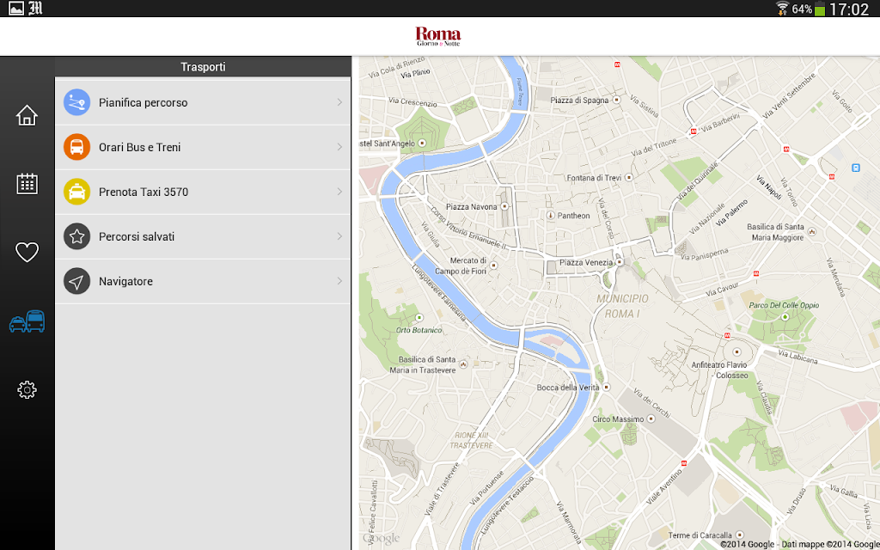Open Pianifica percorso menu entry
Image resolution: width=880 pixels, height=550 pixels.
tap(203, 103)
